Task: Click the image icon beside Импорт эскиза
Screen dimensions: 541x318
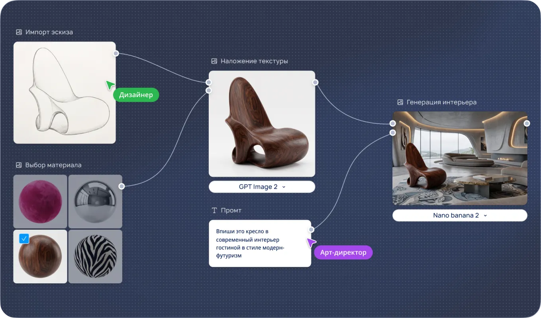Action: click(19, 32)
